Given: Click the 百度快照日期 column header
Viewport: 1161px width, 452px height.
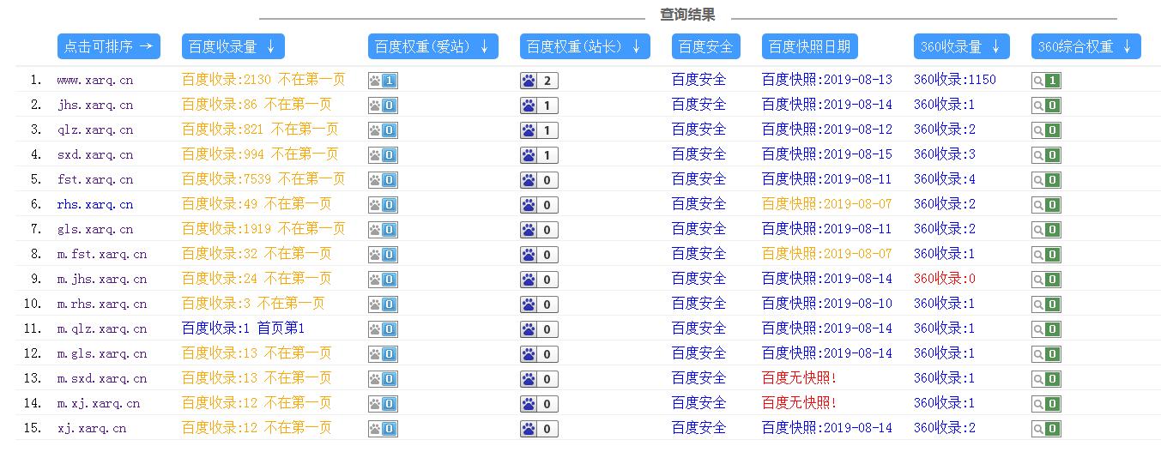Looking at the screenshot, I should click(810, 46).
